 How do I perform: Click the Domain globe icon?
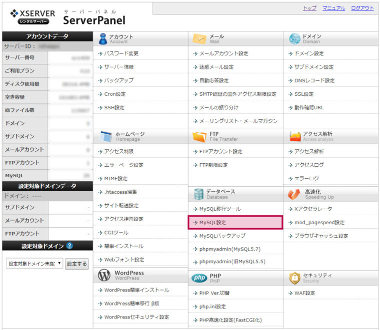point(294,39)
